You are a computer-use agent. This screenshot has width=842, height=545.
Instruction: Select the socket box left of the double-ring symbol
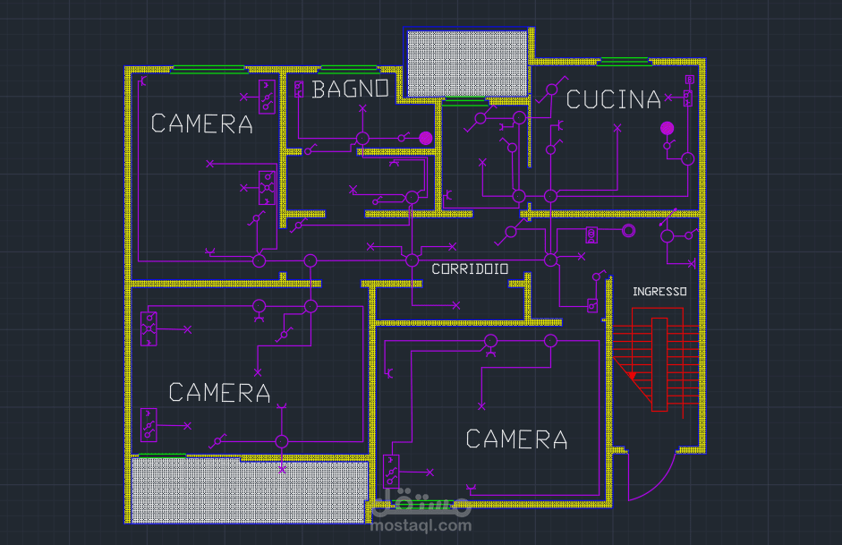[591, 235]
